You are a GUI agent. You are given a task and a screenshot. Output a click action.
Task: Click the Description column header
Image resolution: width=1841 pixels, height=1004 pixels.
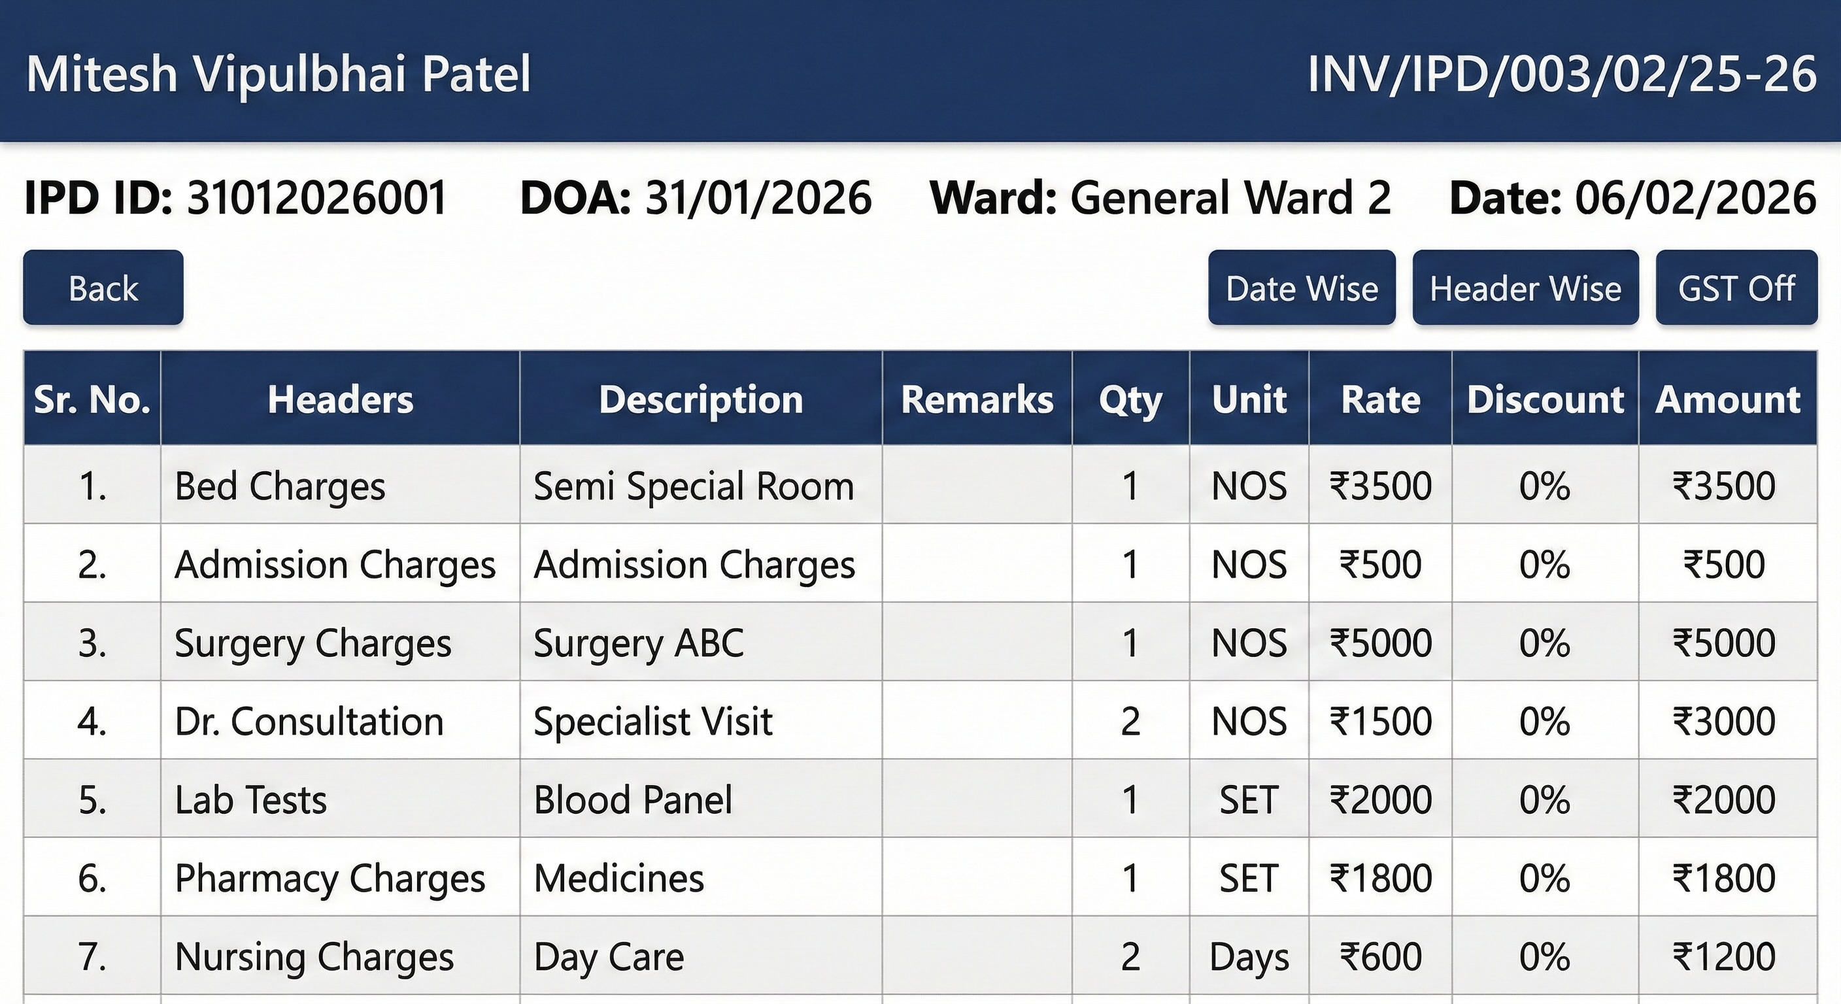[x=700, y=399]
